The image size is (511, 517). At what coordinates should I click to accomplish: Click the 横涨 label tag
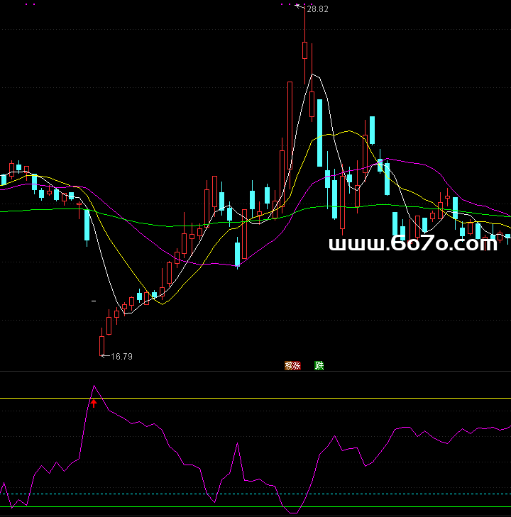coord(292,366)
